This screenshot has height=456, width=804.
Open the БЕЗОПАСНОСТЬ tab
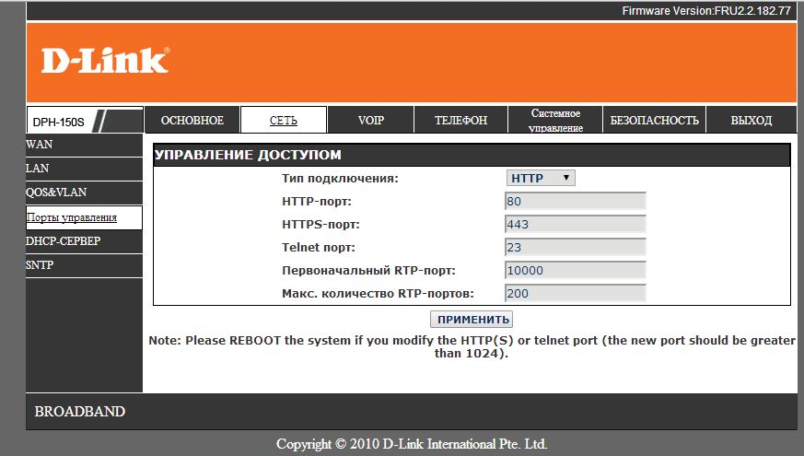[654, 120]
